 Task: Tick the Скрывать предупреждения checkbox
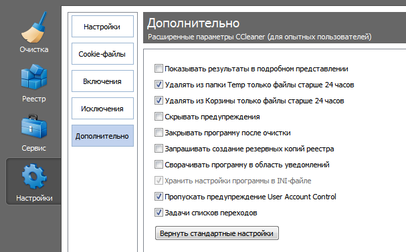[159, 117]
